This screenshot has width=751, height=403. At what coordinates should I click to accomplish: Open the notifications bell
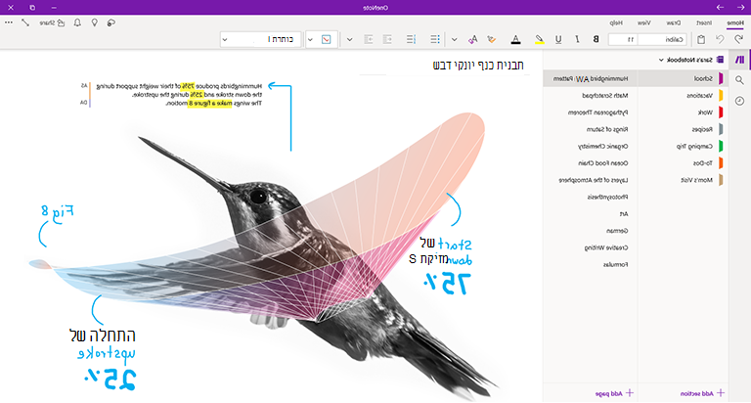point(77,22)
